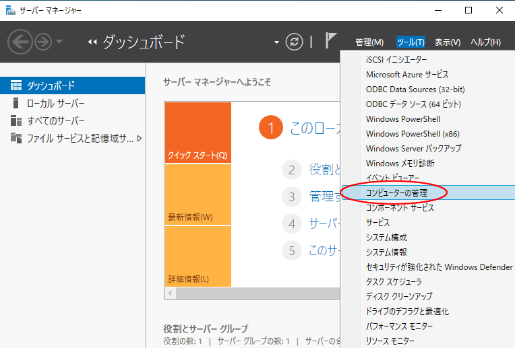Click the forward navigation arrow

click(43, 42)
